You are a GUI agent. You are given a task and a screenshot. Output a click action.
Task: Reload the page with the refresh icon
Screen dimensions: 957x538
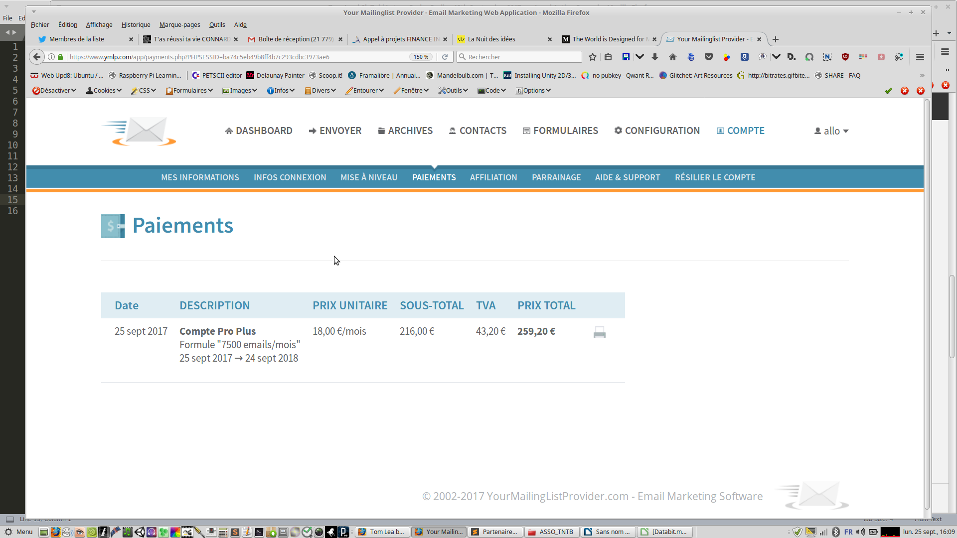point(445,57)
